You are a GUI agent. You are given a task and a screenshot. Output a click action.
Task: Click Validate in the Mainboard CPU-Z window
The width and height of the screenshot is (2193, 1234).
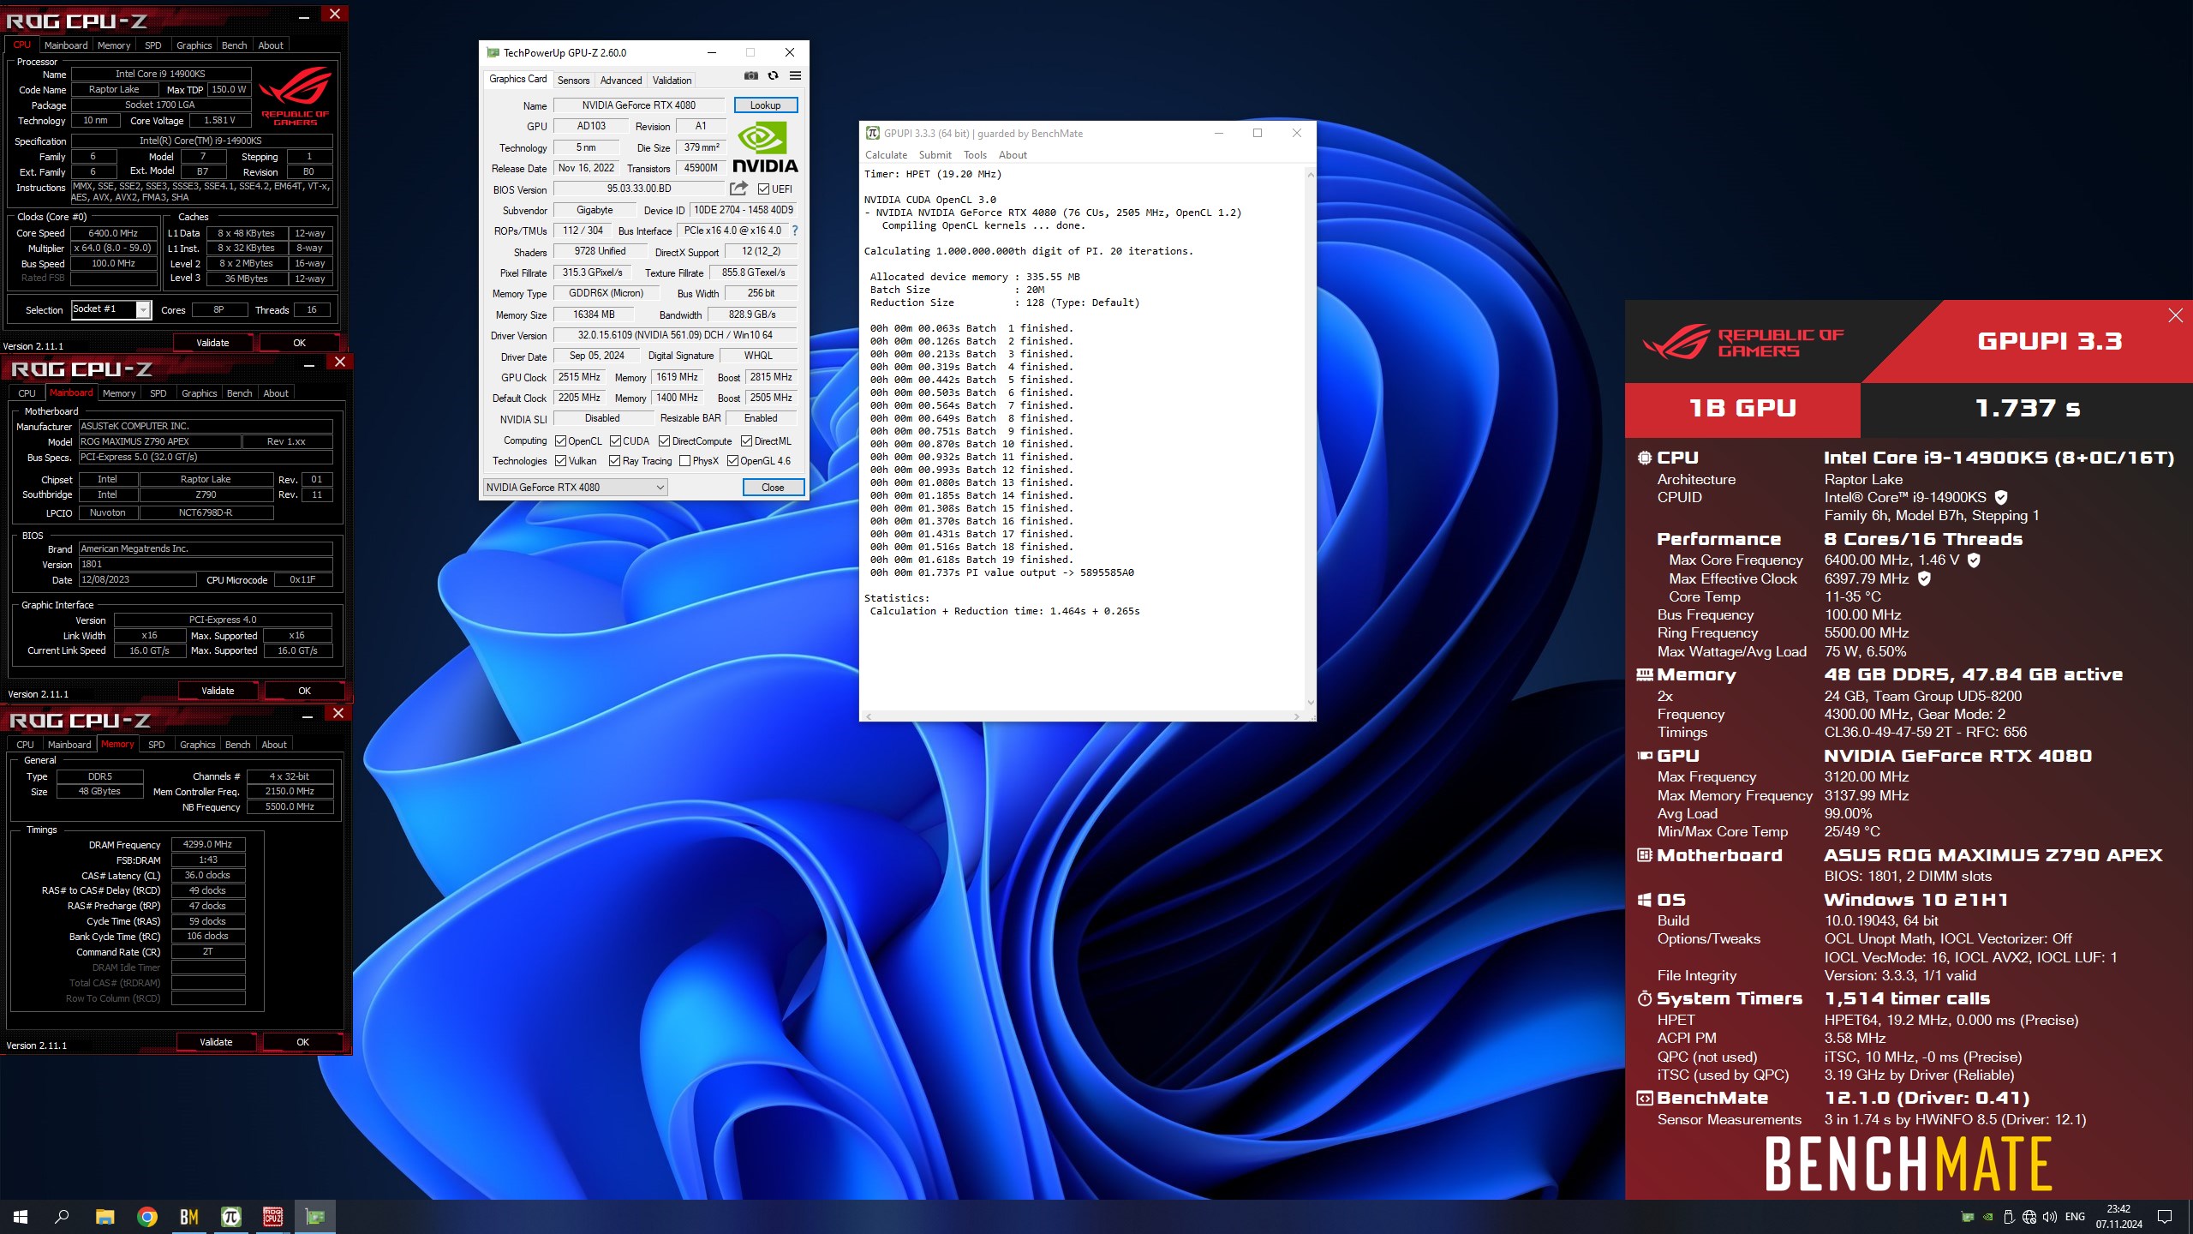tap(218, 691)
